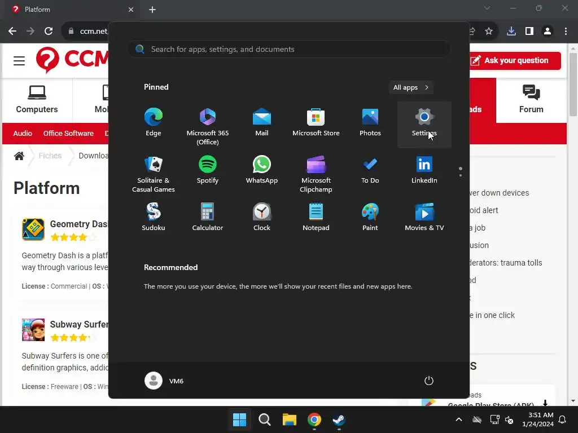
Task: Open a new Chrome tab
Action: (152, 10)
